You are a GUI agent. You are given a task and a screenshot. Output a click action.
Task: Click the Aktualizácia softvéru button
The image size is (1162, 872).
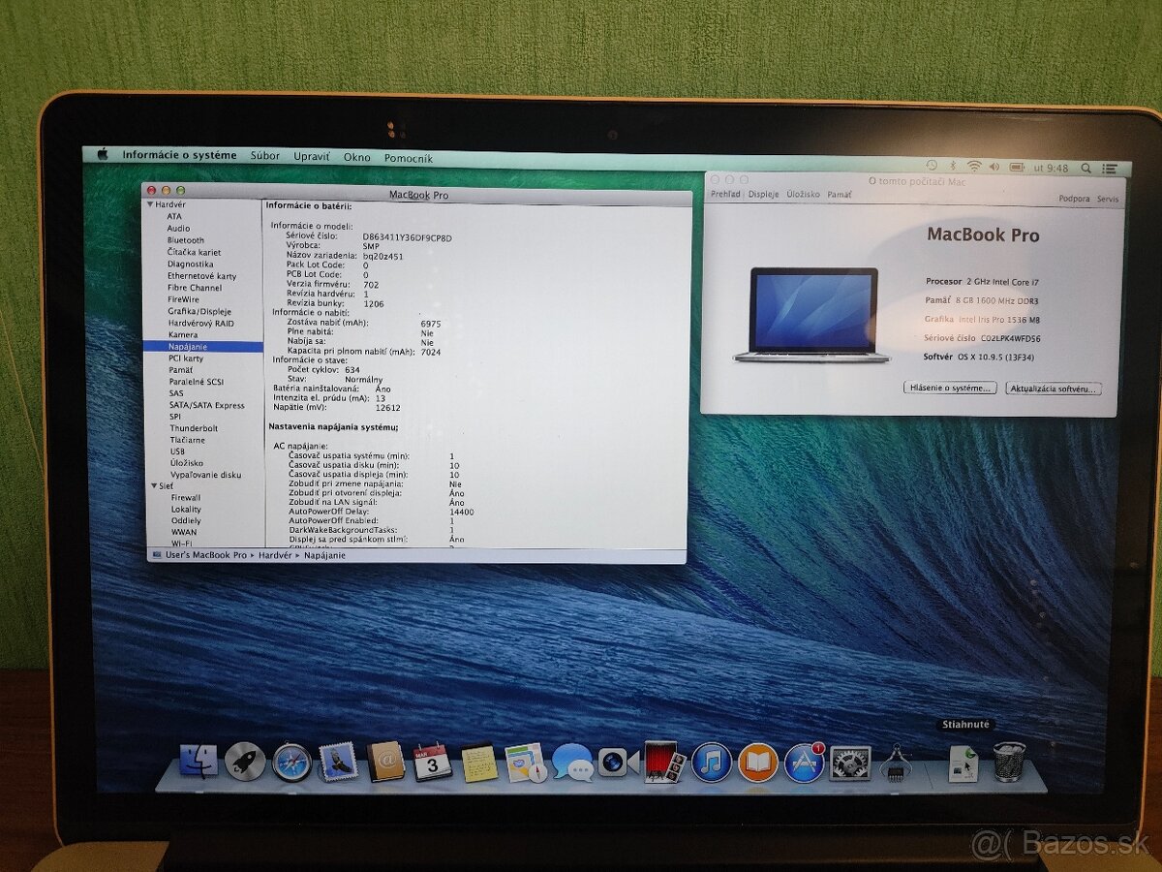1054,388
